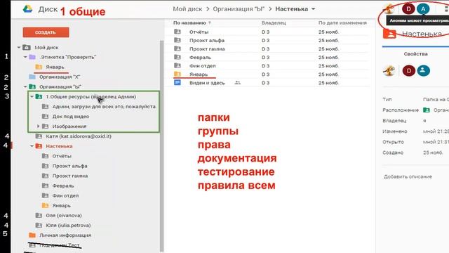Viewport: 449px width, 253px height.
Task: Click Отчёты folder icon in file list
Action: (177, 32)
